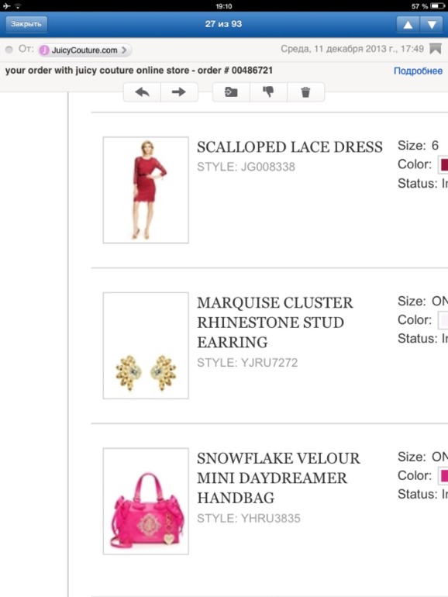448x597 pixels.
Task: Select the dress Size: 6 text
Action: click(418, 146)
